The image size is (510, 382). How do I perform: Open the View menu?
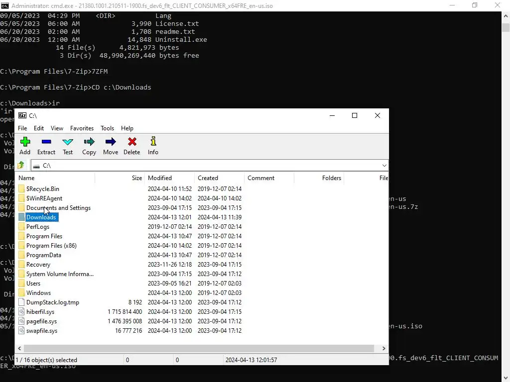57,128
